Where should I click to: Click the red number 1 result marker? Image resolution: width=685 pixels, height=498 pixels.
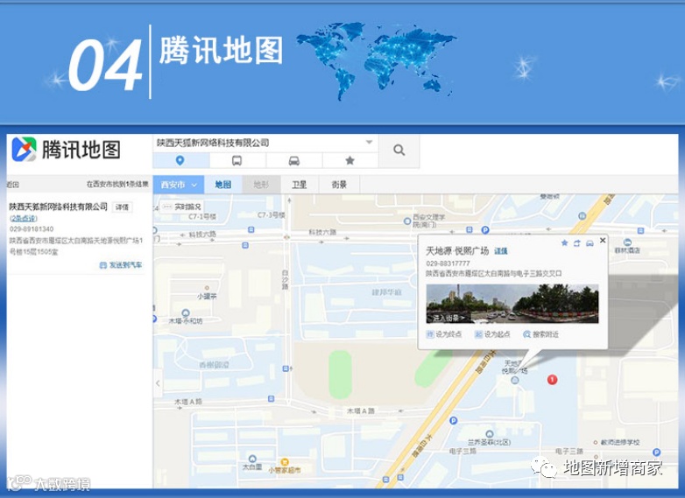click(x=552, y=380)
